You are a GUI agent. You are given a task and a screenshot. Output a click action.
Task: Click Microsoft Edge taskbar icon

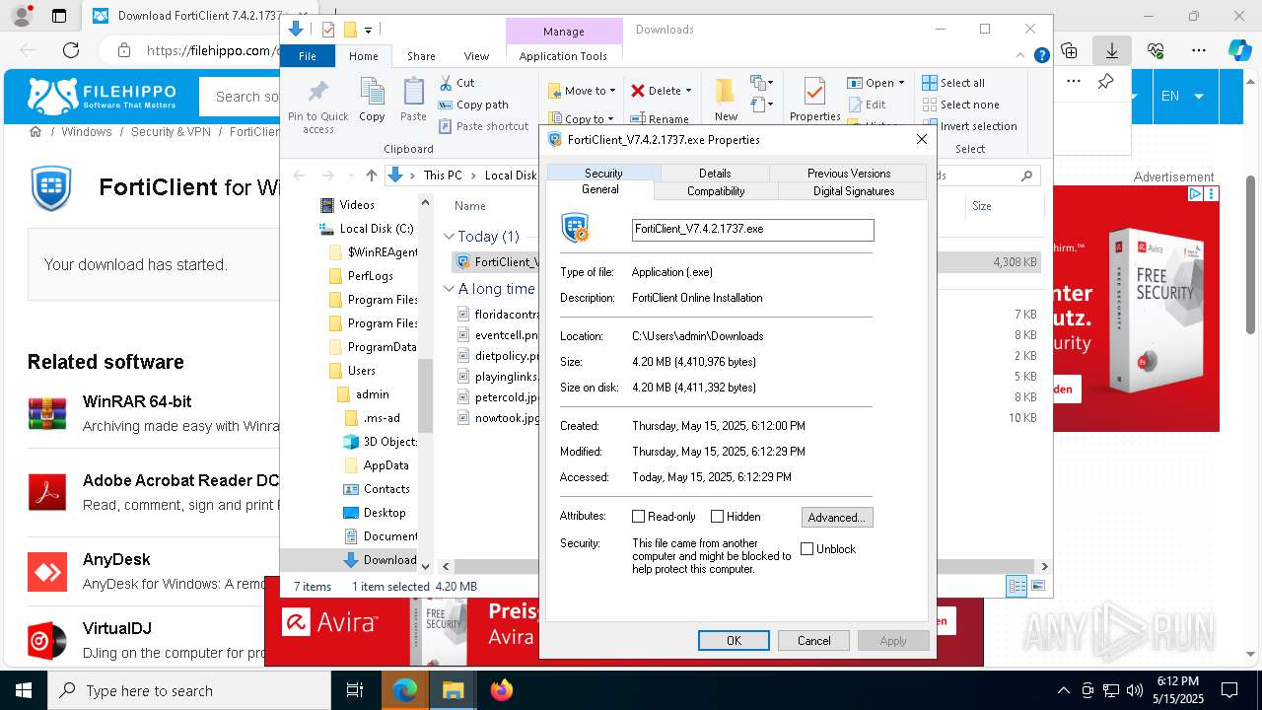tap(405, 690)
